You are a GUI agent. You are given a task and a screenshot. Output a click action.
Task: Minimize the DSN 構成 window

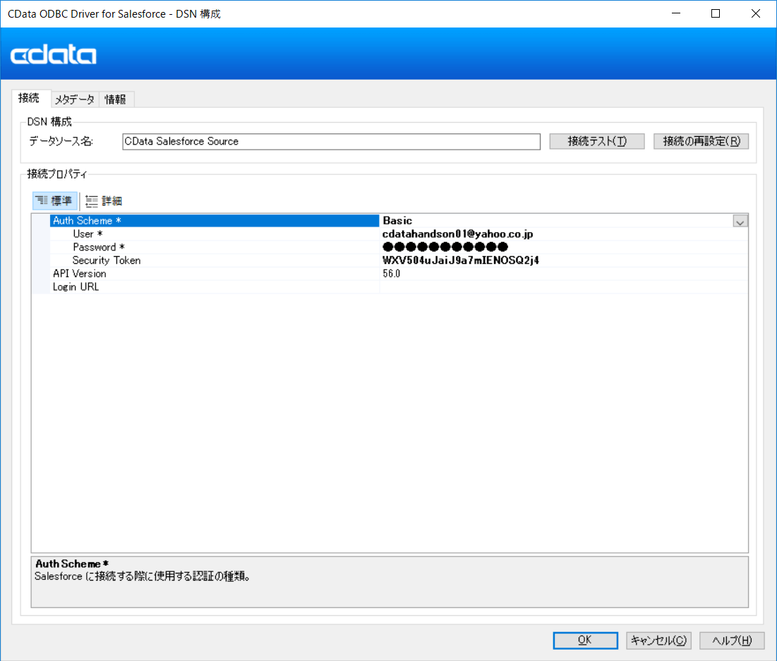coord(676,13)
